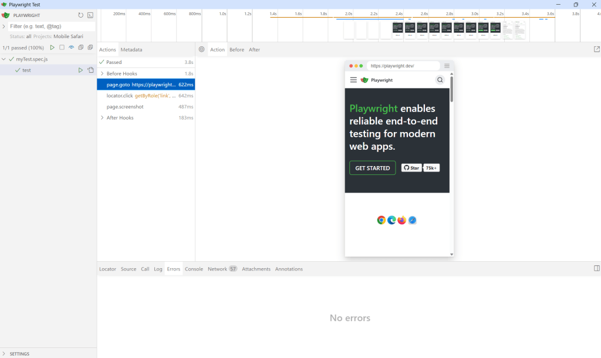Click the Reload tests icon
The image size is (601, 358).
(x=81, y=15)
